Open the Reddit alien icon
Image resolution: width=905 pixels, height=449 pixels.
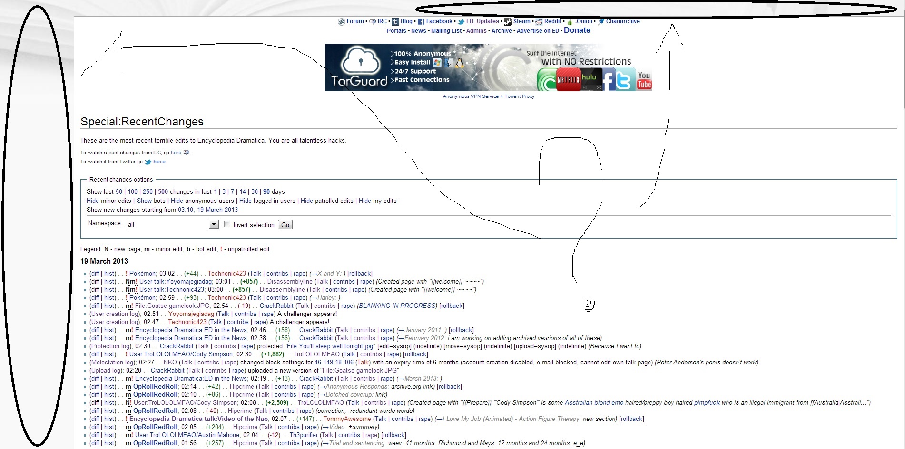pyautogui.click(x=539, y=22)
